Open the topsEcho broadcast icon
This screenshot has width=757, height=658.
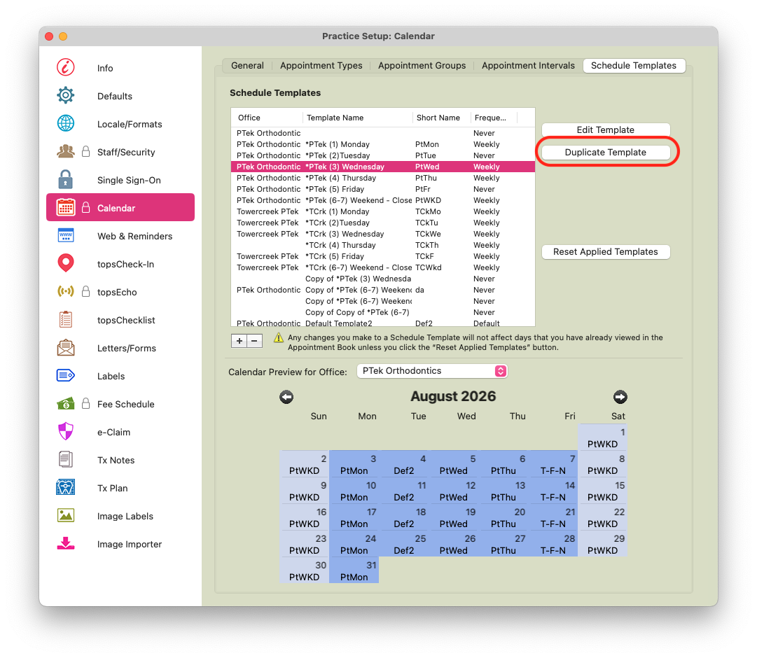[x=66, y=292]
